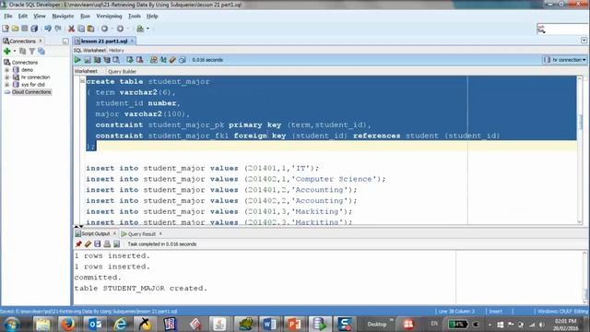Click the Save All icon in main toolbar
590x332 pixels.
(x=34, y=29)
